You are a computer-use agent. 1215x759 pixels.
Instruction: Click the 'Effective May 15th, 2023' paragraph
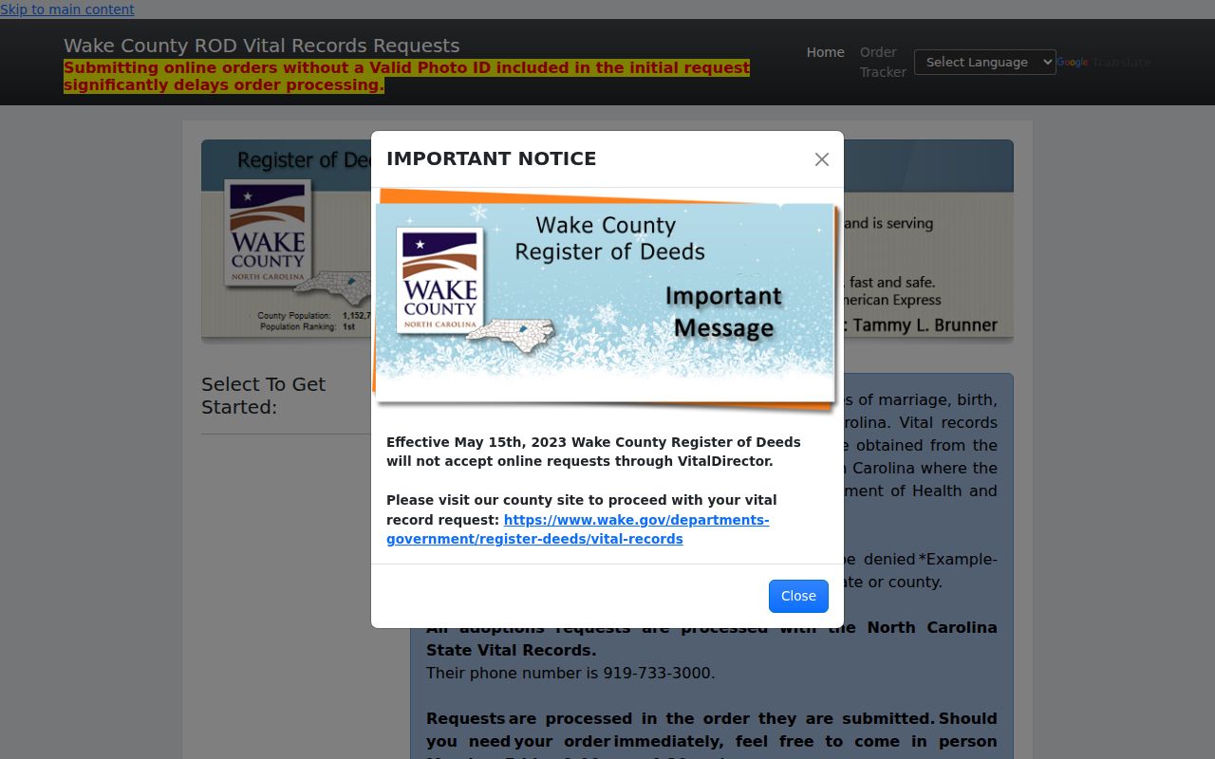[x=593, y=452]
